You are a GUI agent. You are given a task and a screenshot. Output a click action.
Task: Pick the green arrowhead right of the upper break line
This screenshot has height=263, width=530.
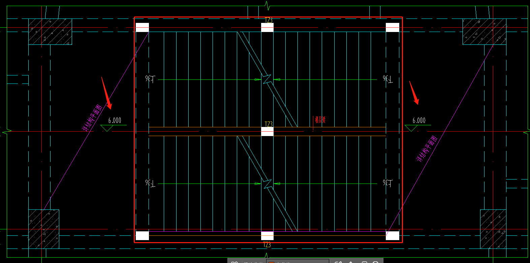click(x=277, y=79)
